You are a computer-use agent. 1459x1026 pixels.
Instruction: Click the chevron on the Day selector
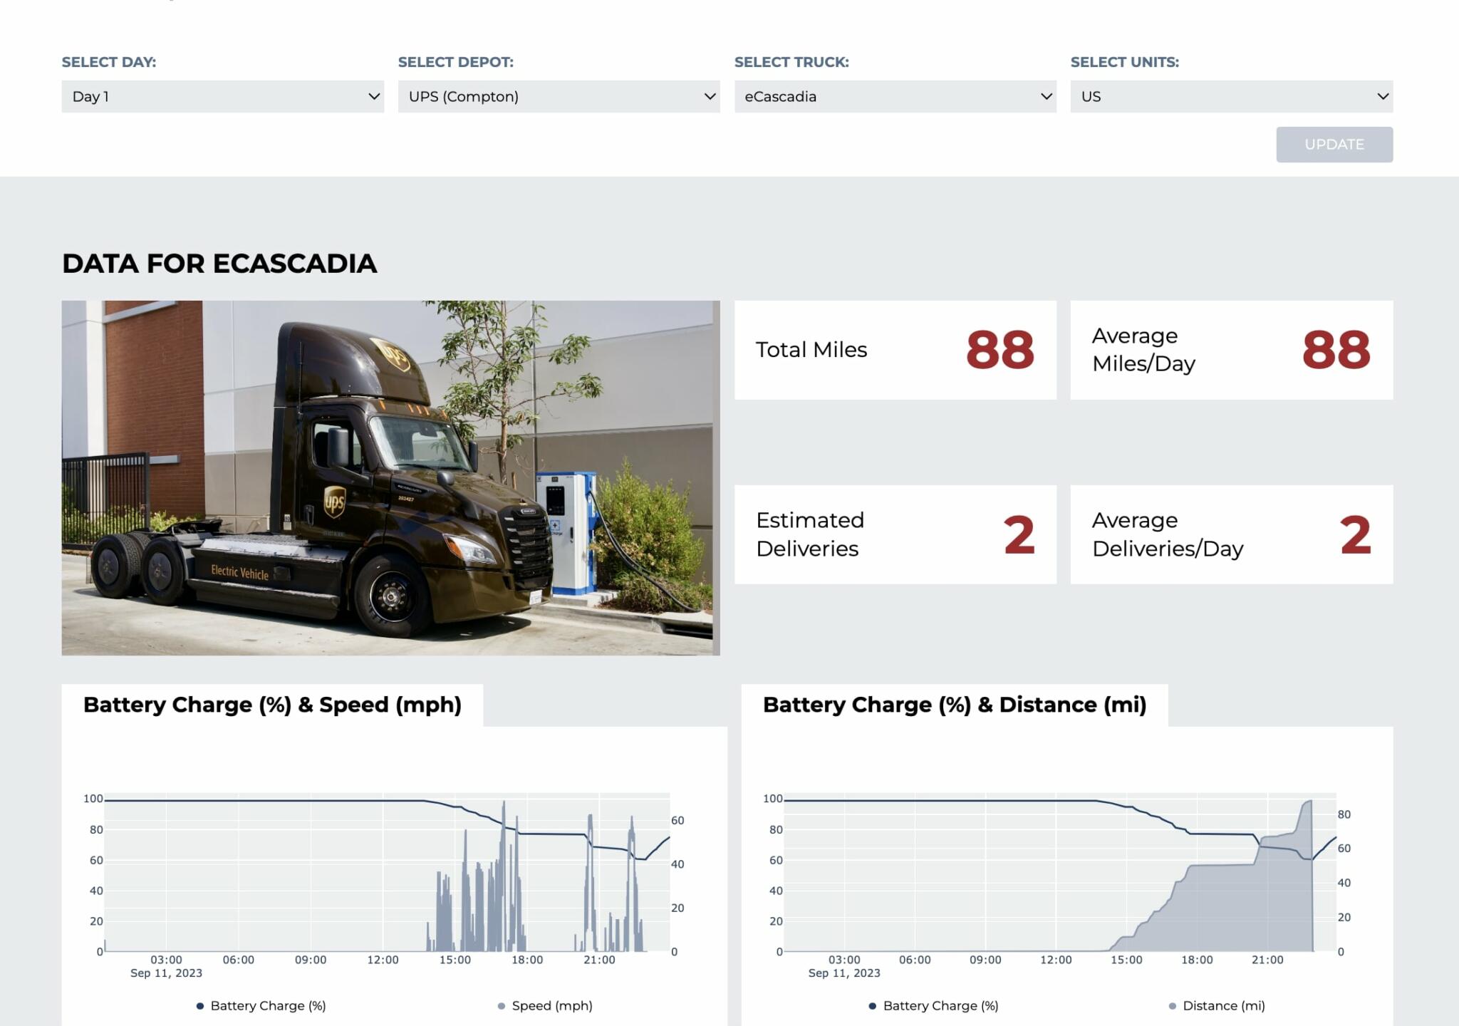[x=373, y=95]
